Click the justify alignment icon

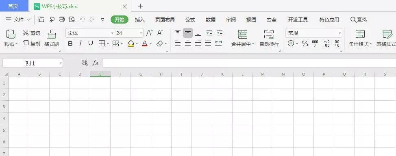click(x=208, y=43)
